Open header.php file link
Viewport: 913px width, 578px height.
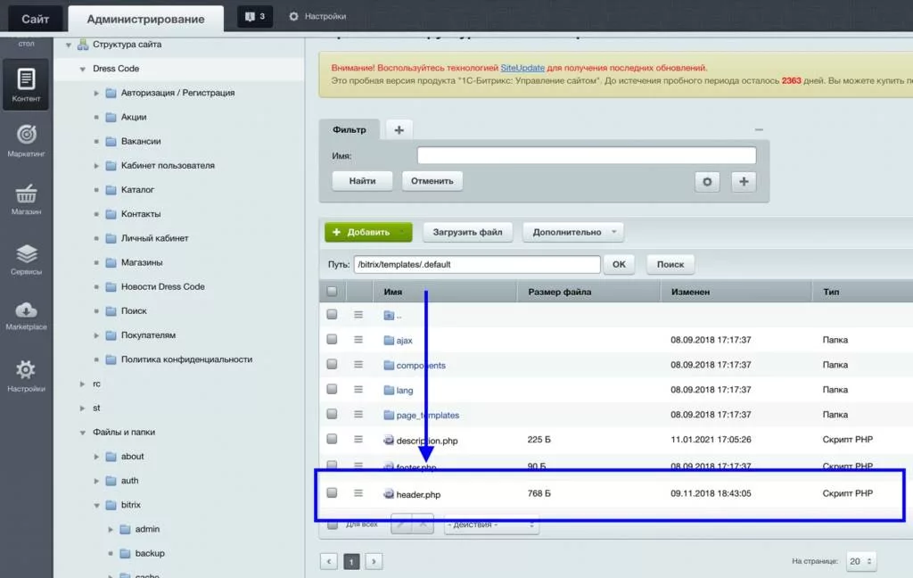tap(418, 494)
